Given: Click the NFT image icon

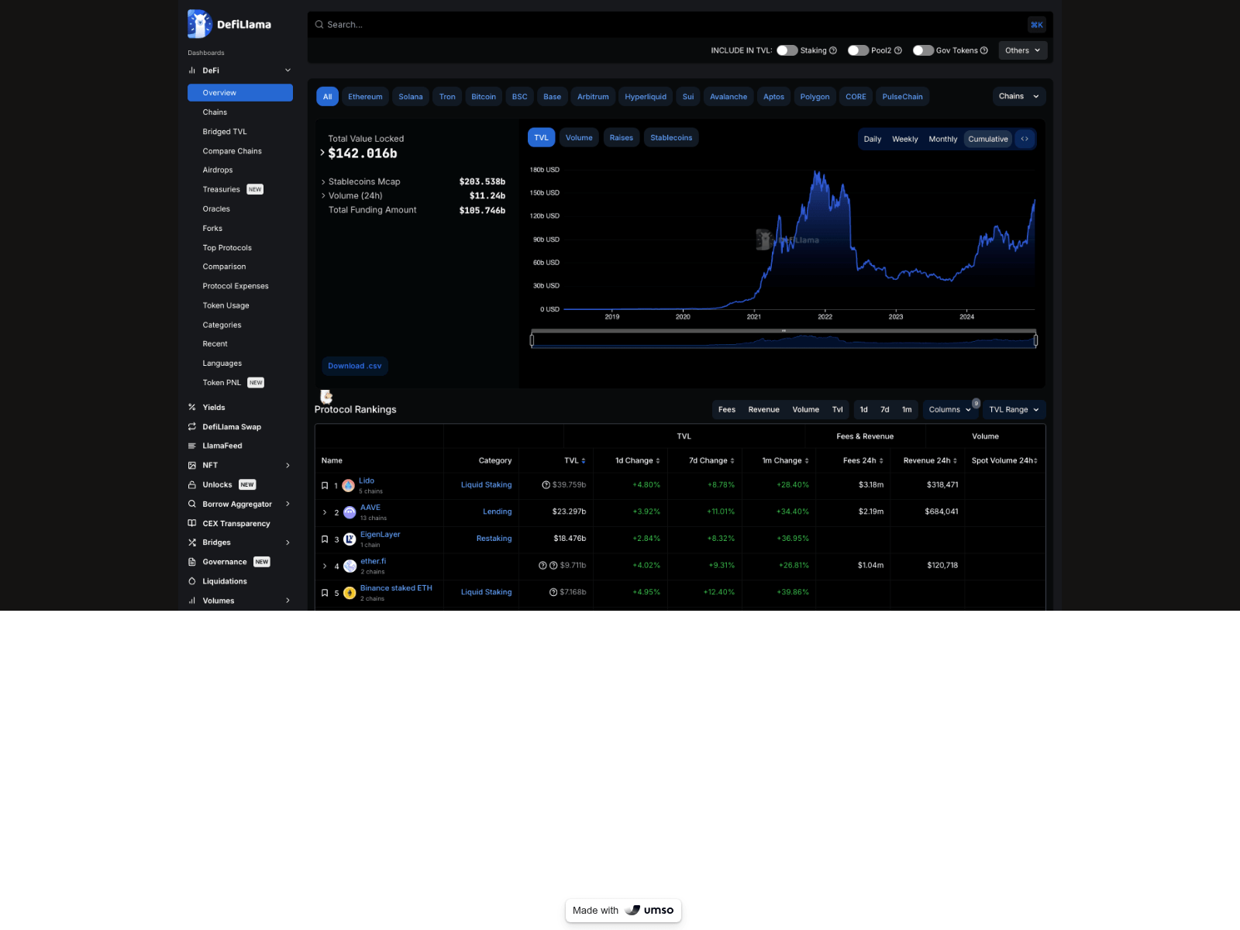Looking at the screenshot, I should point(192,466).
